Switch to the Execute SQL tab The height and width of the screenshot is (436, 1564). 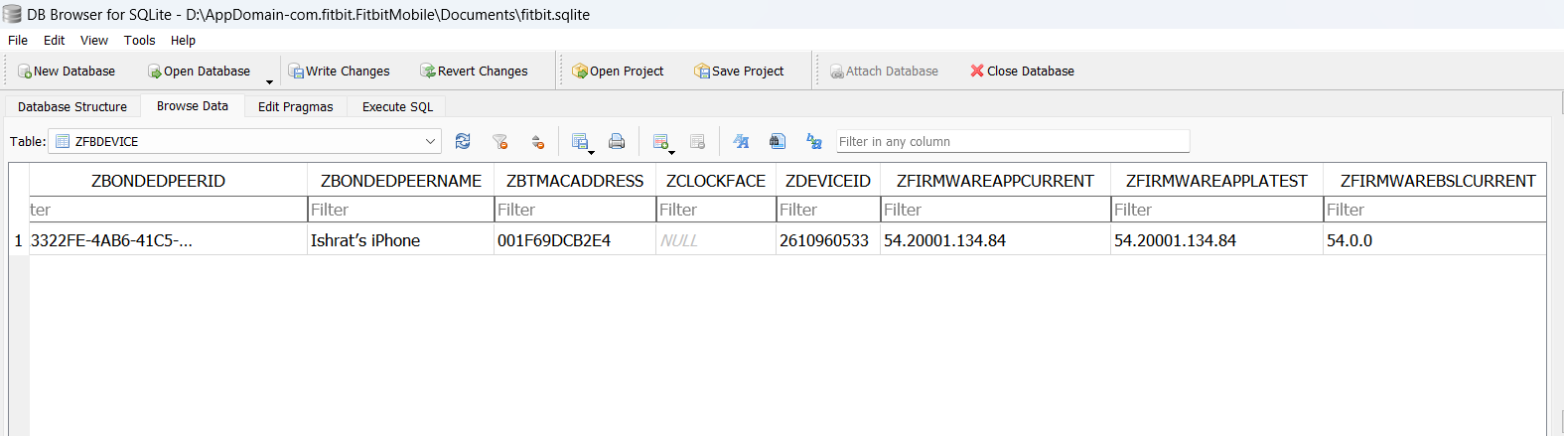397,107
